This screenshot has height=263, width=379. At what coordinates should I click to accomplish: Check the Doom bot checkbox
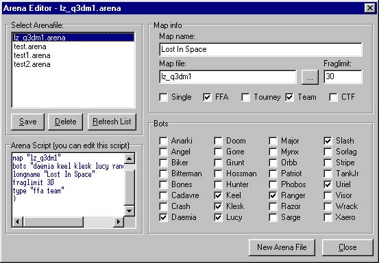218,141
